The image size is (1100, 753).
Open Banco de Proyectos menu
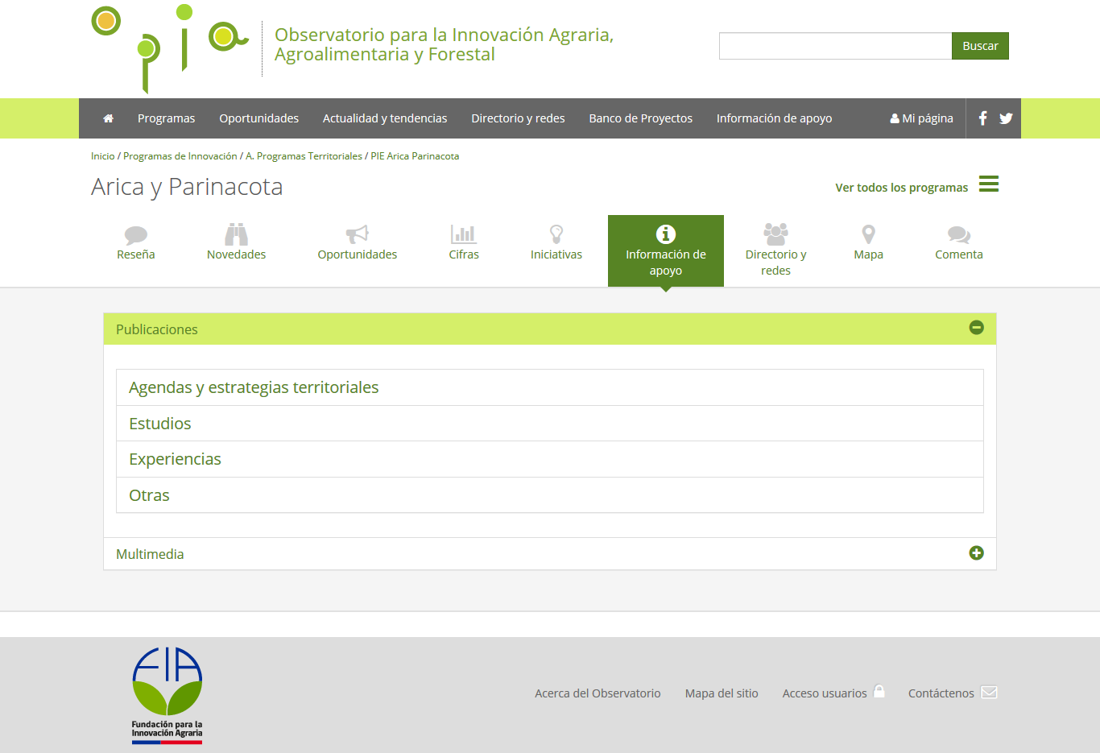[640, 118]
